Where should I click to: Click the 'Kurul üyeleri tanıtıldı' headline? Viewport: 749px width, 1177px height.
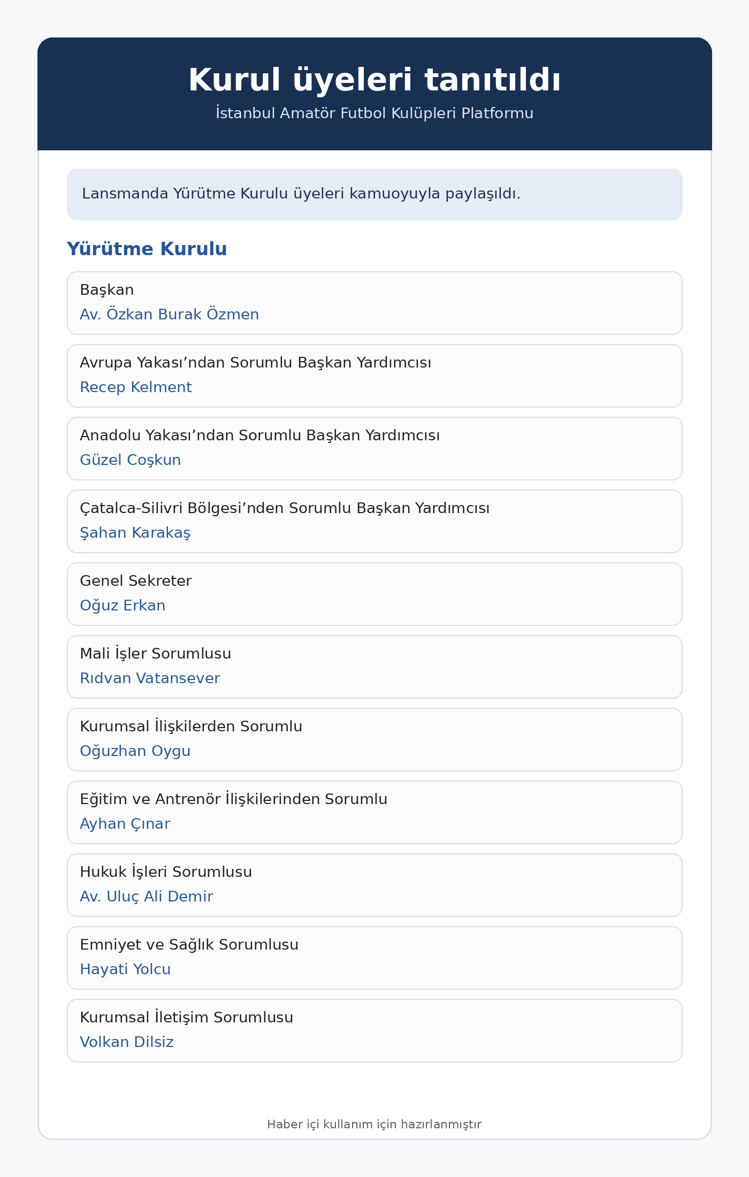374,80
